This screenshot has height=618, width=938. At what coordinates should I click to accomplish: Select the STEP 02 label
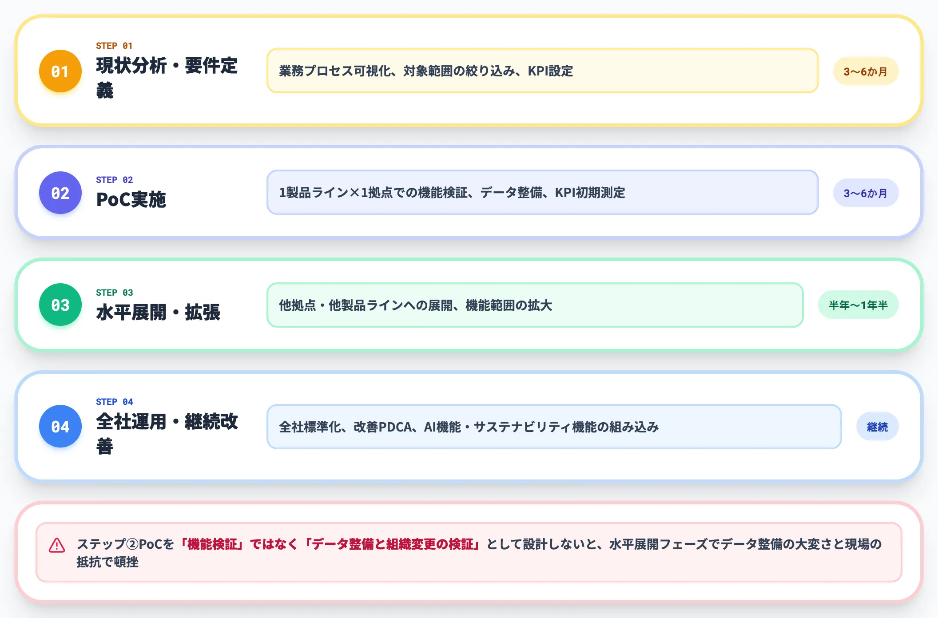[114, 180]
